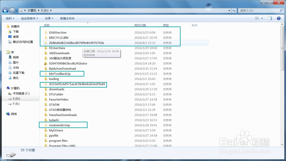Select the $RECYCLE.BIN folder icon
286x161 pixels.
[x=46, y=37]
